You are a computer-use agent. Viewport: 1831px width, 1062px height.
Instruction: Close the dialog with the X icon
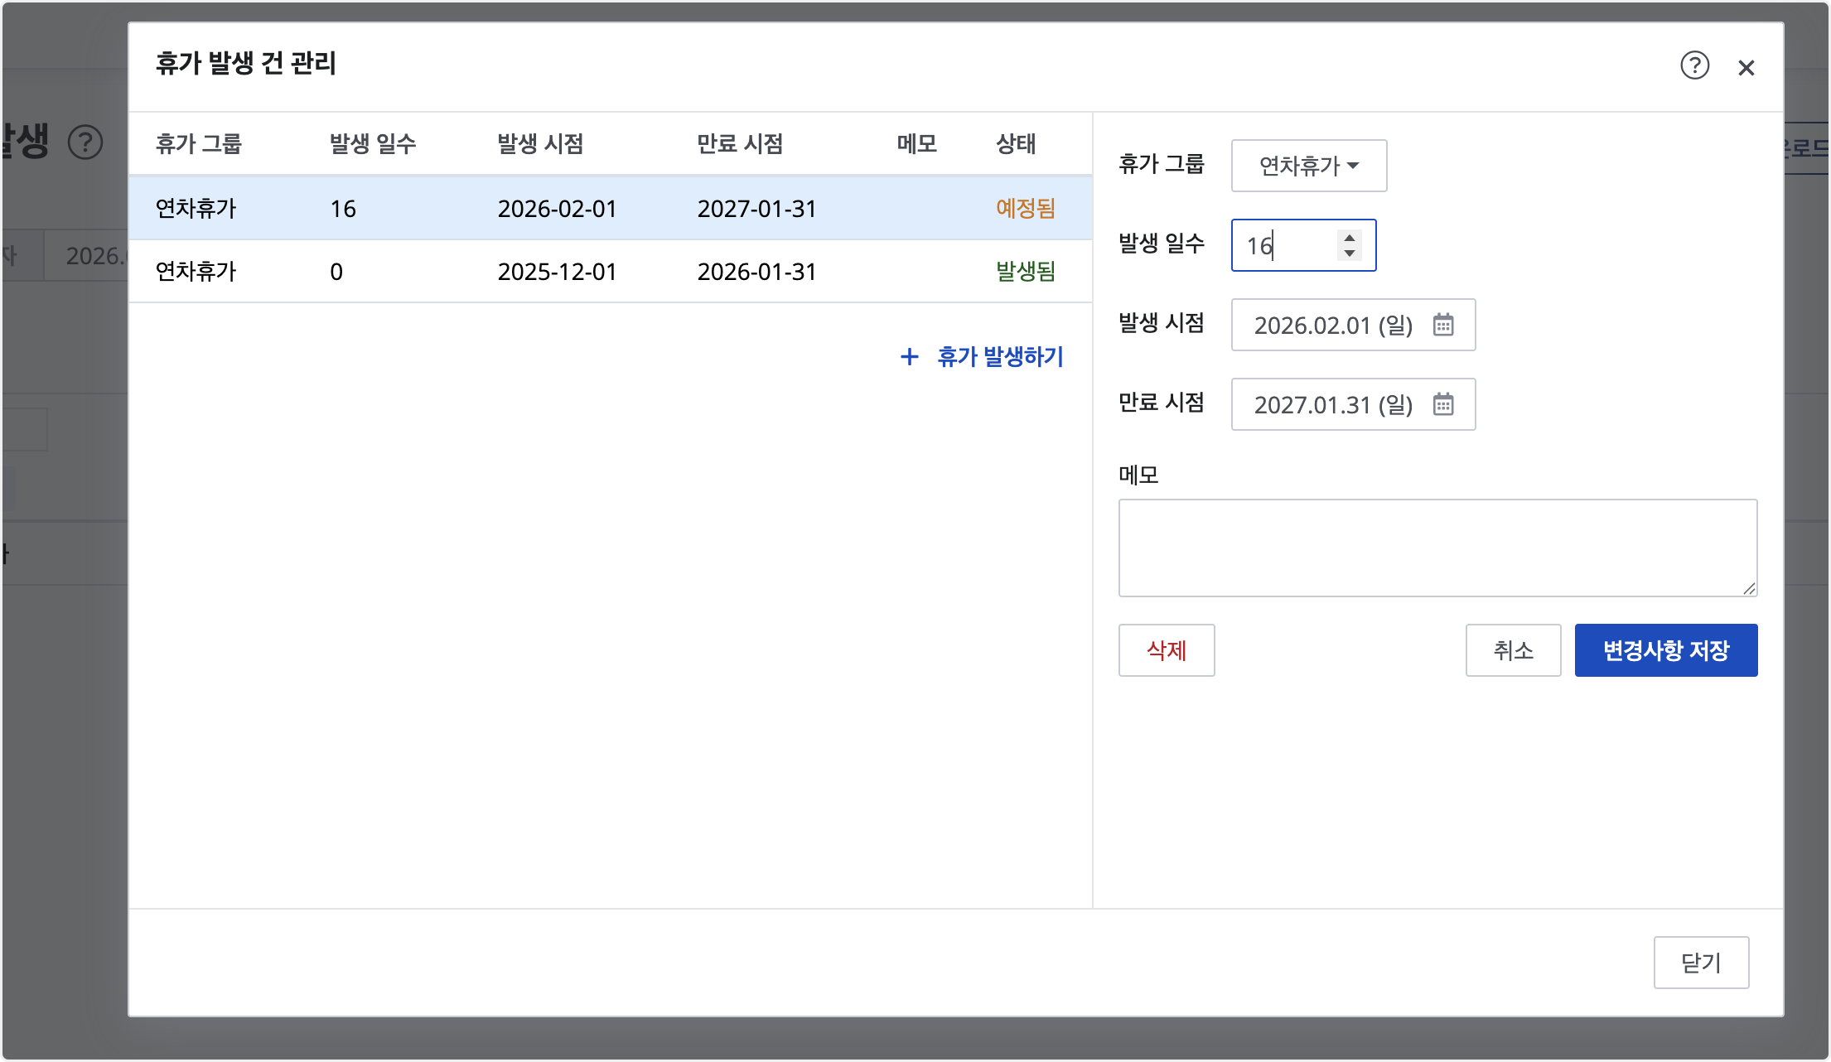coord(1746,68)
